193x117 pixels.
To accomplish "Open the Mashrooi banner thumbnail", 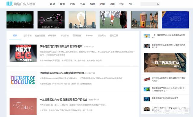I will pyautogui.click(x=82, y=20).
